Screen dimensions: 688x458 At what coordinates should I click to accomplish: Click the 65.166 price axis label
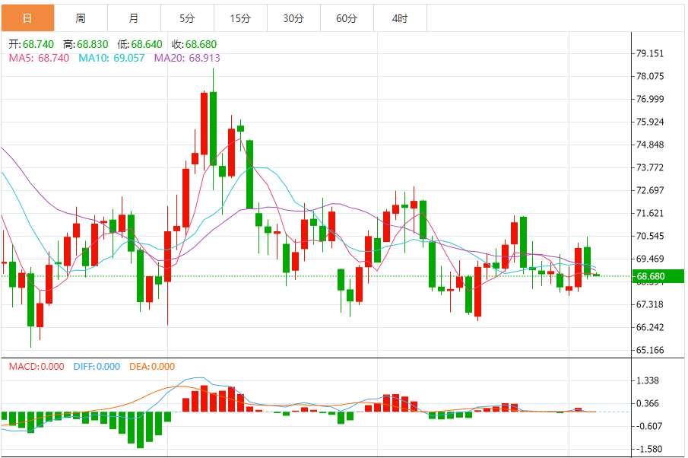(650, 351)
